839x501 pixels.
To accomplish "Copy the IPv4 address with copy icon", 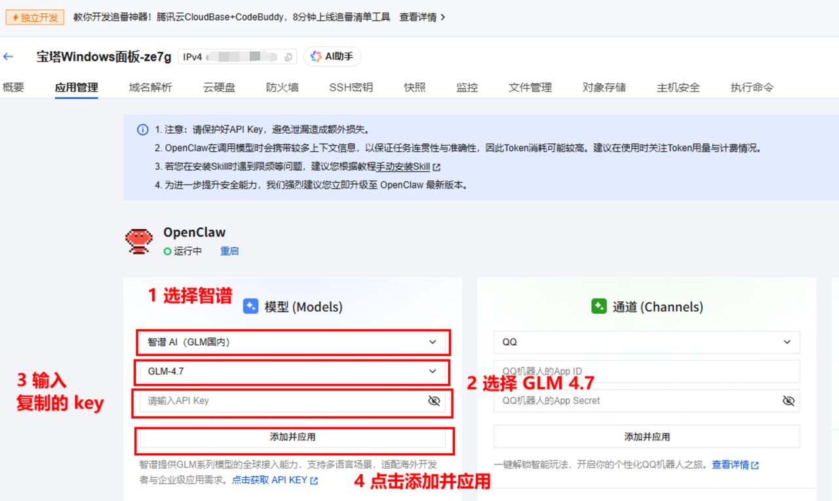I will point(288,57).
